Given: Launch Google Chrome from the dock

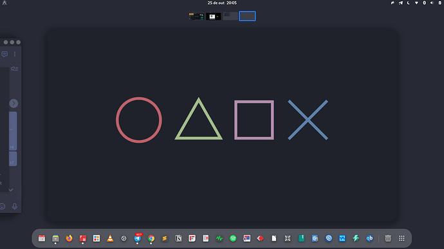Looking at the screenshot, I should (151, 238).
